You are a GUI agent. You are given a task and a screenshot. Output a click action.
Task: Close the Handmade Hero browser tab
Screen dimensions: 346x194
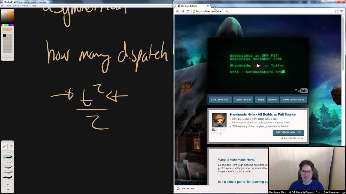coord(208,6)
